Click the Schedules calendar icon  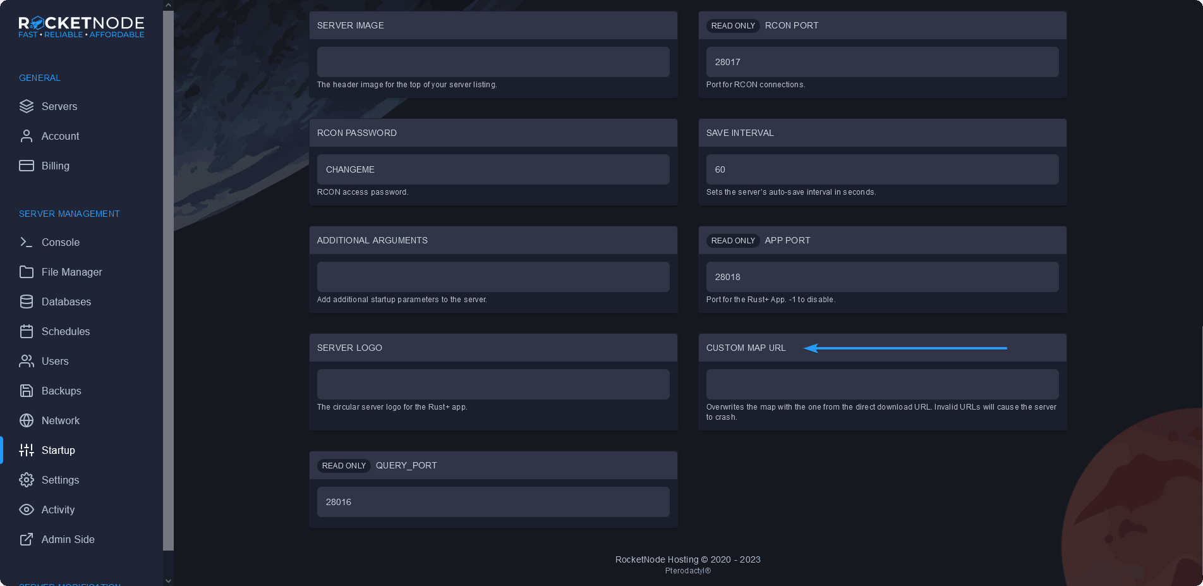tap(27, 331)
